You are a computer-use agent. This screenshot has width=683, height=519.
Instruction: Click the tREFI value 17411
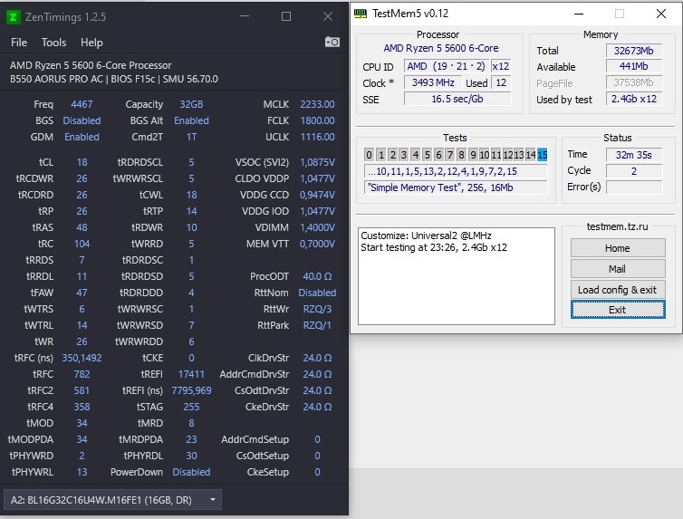[x=191, y=374]
